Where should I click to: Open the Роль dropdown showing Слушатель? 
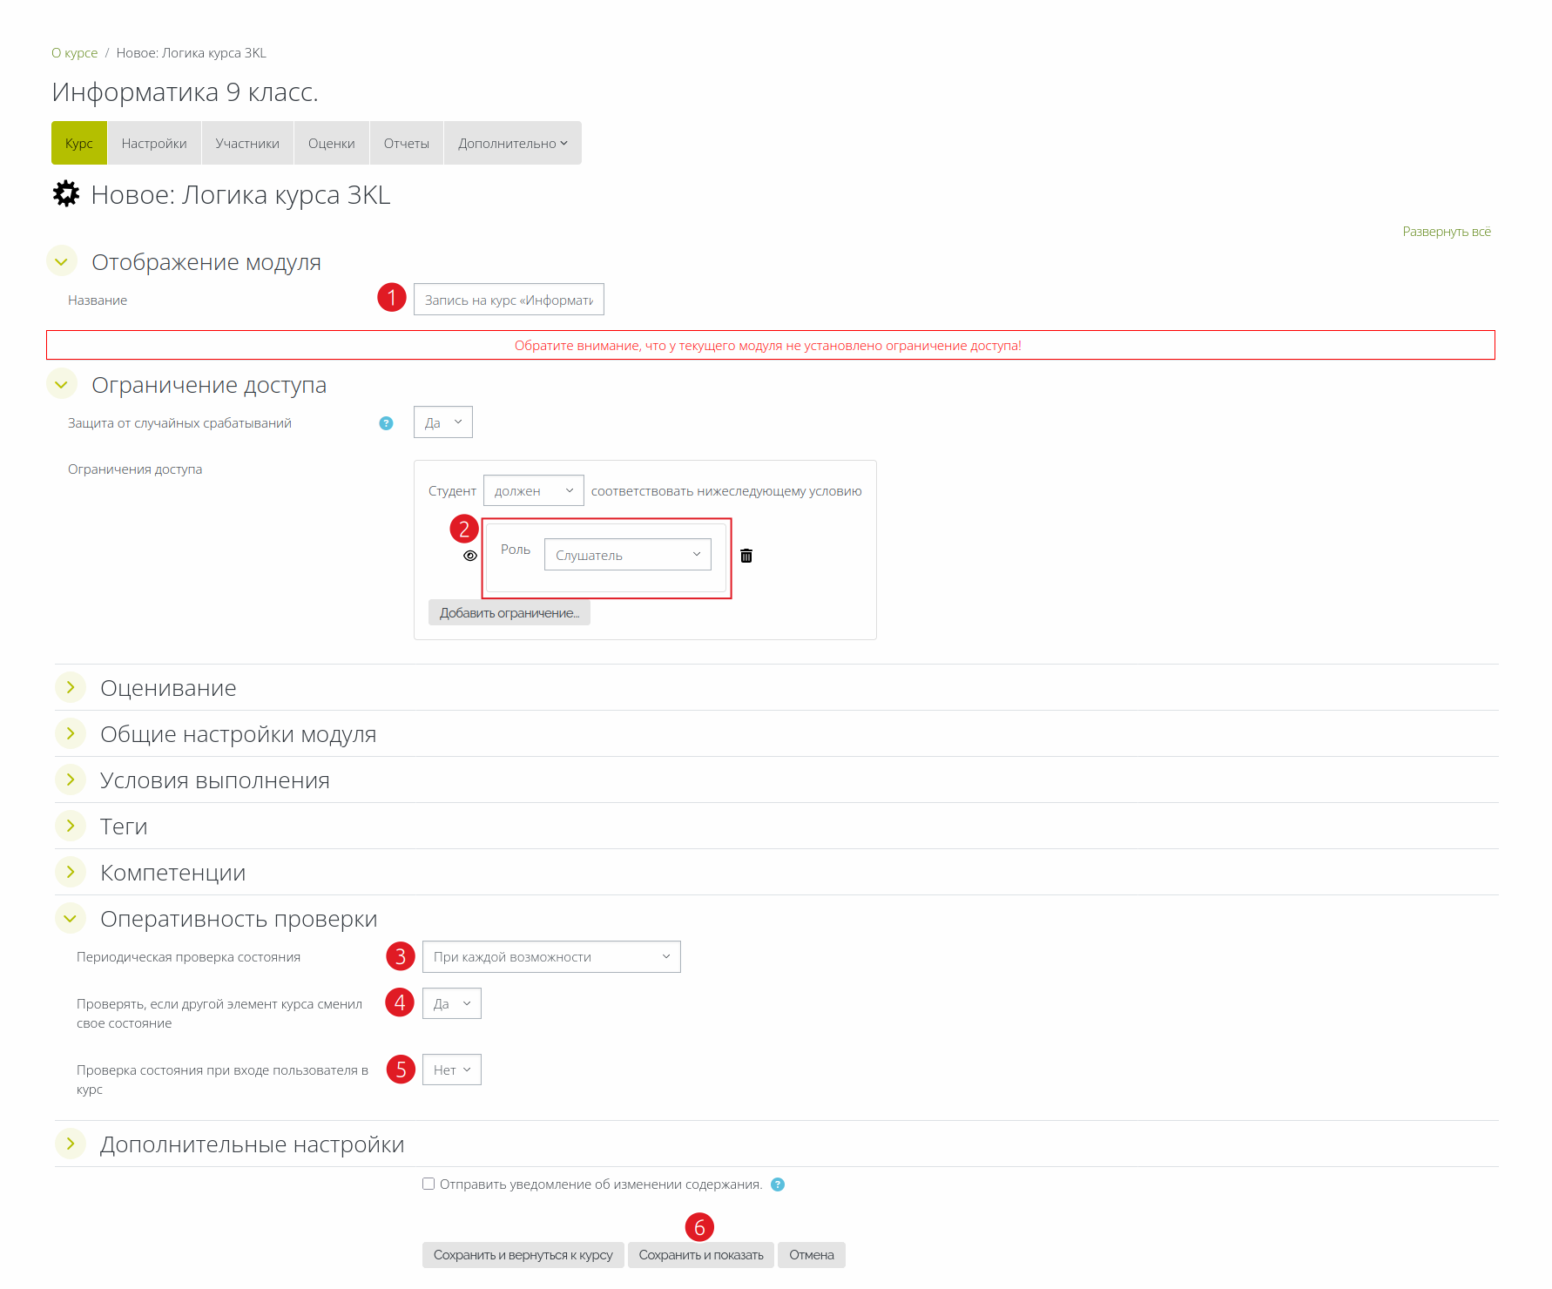click(627, 555)
